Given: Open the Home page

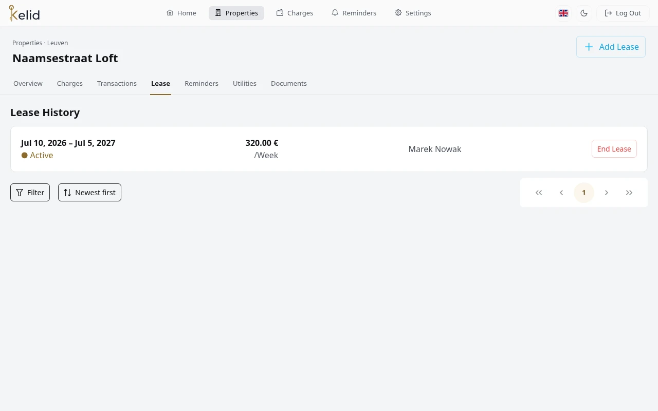Looking at the screenshot, I should click(181, 13).
